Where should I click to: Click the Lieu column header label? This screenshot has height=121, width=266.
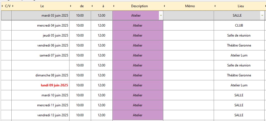tap(241, 6)
